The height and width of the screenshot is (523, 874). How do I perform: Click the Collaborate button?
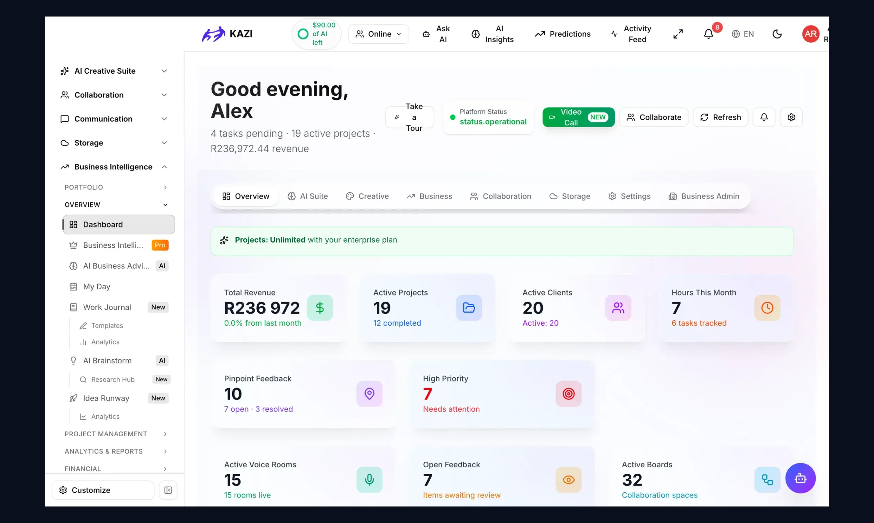(654, 117)
